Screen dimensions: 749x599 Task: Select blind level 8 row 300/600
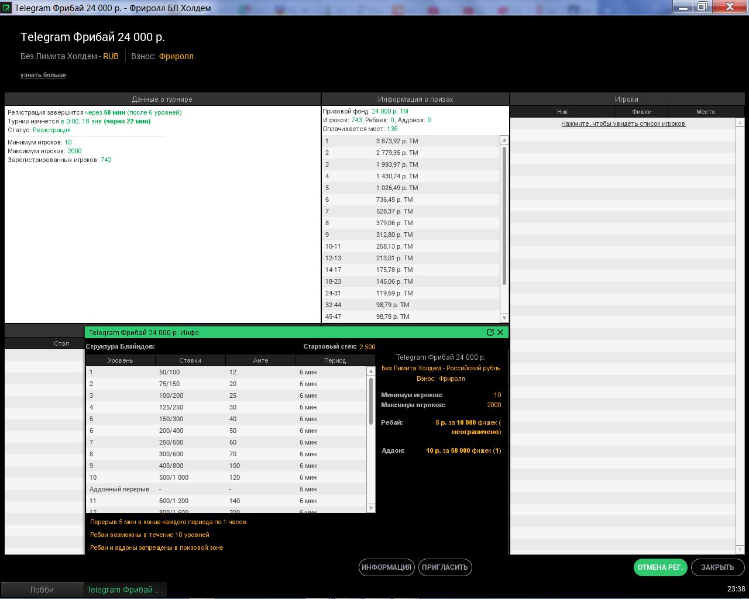coord(226,454)
